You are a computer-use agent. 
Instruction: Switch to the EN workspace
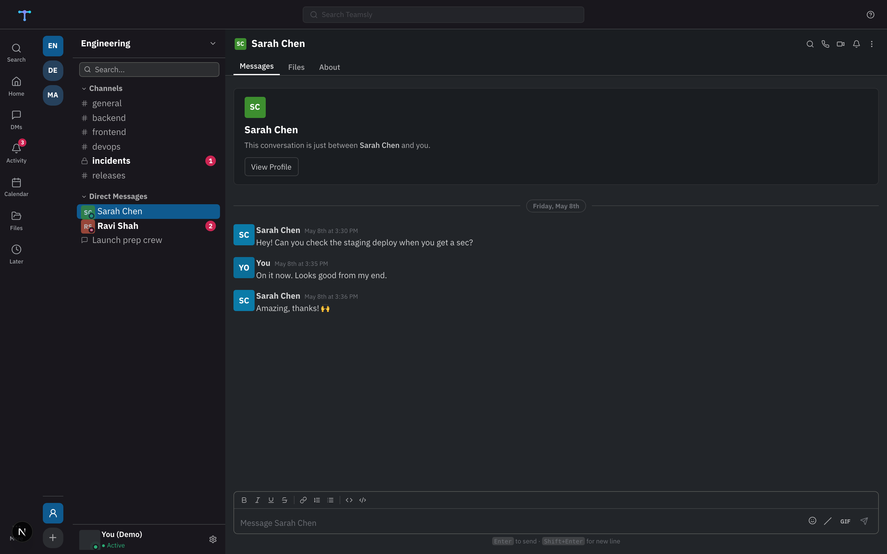point(53,46)
